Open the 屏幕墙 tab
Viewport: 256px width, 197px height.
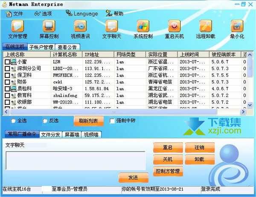72,134
